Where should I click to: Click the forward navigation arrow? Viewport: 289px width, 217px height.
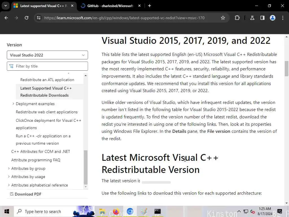16,18
